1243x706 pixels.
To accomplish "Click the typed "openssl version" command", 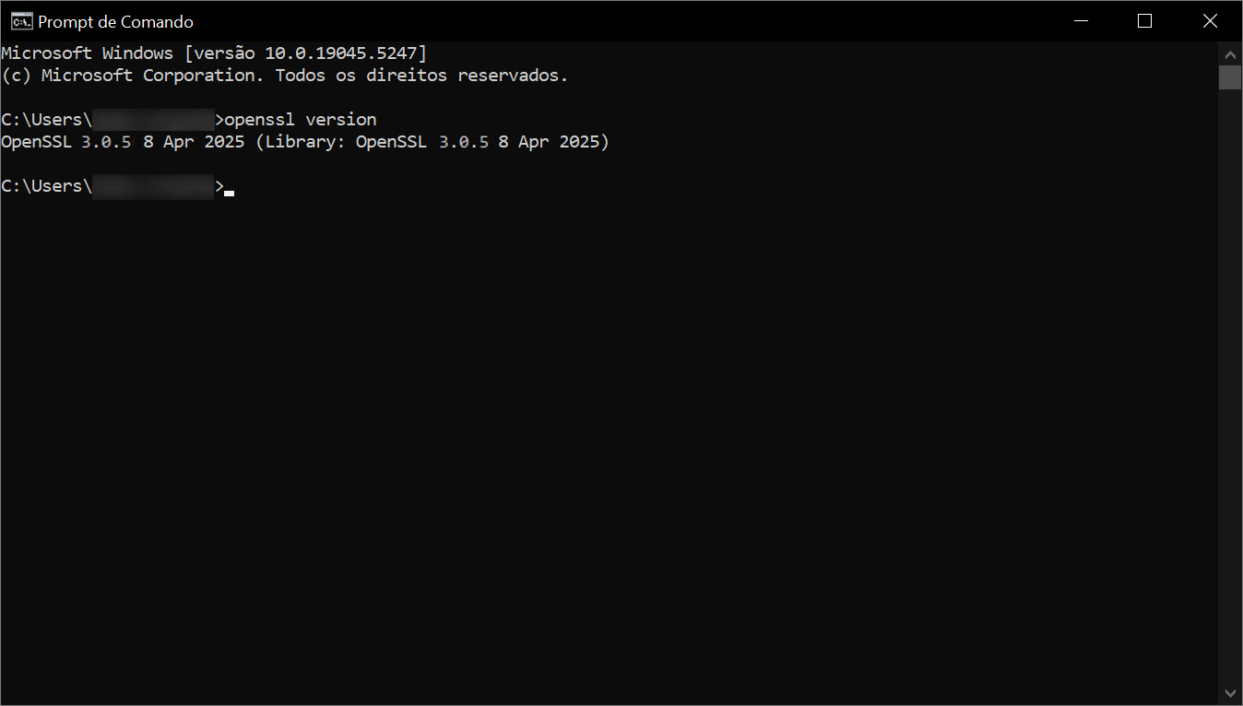I will coord(301,120).
